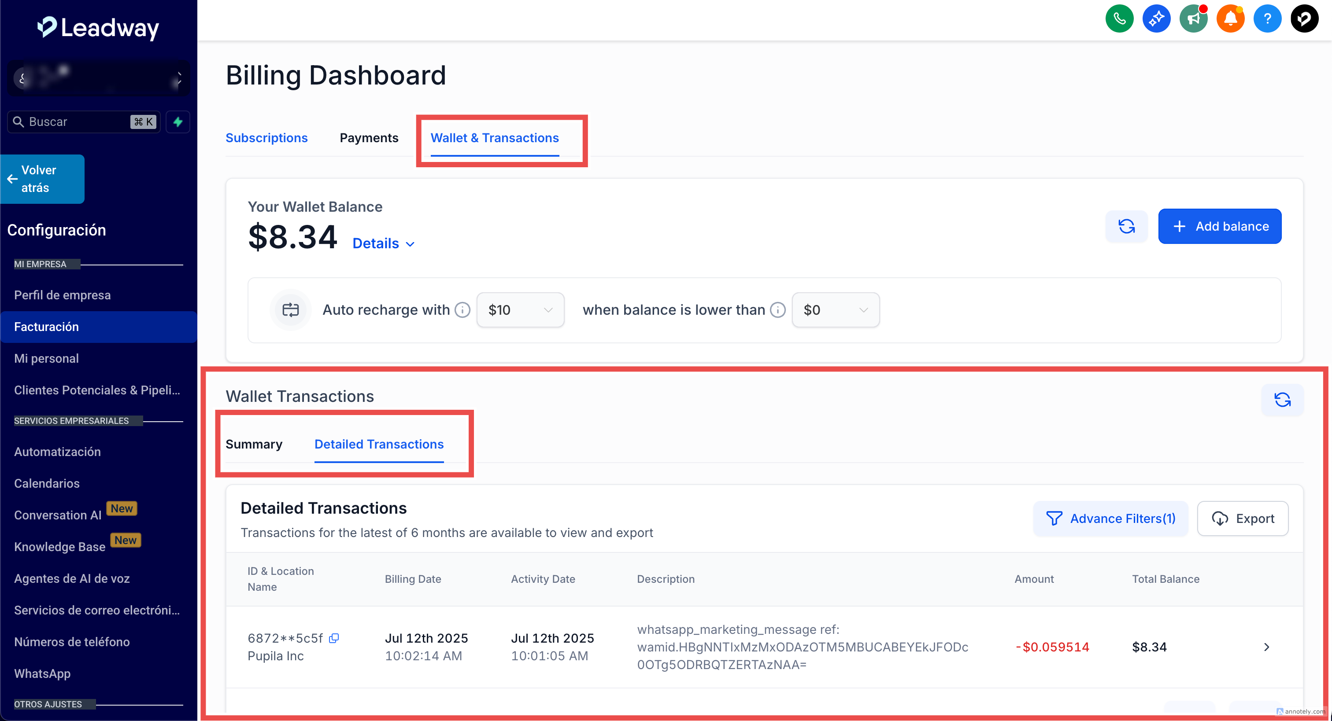The height and width of the screenshot is (721, 1332).
Task: Switch to the Summary tab
Action: (254, 444)
